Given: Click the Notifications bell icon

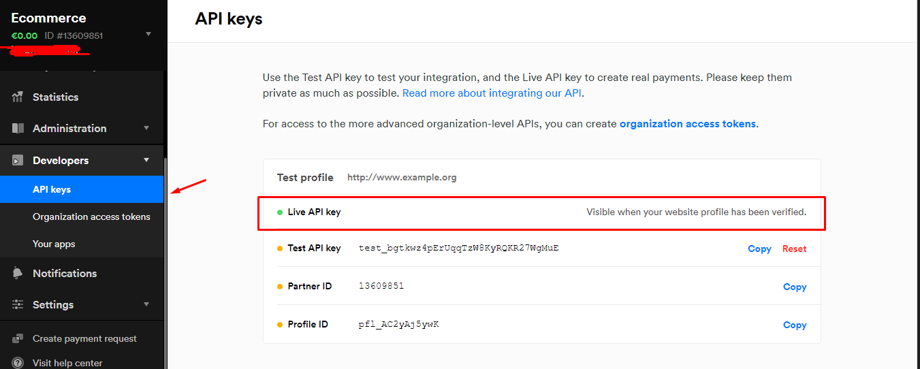Looking at the screenshot, I should coord(18,273).
